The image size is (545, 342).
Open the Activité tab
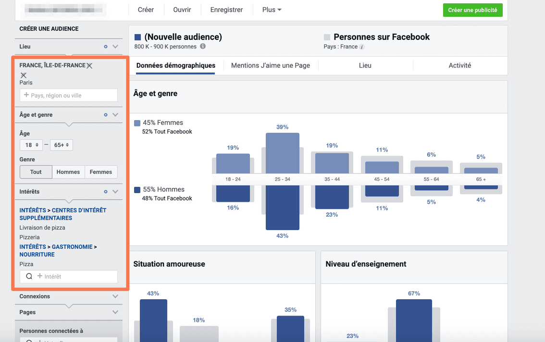459,65
